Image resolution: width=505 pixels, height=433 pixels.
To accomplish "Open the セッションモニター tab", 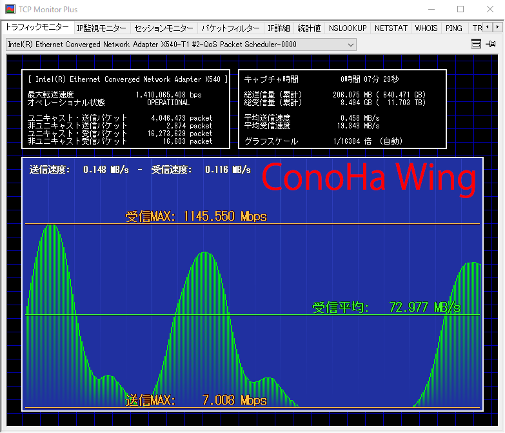I will 164,28.
